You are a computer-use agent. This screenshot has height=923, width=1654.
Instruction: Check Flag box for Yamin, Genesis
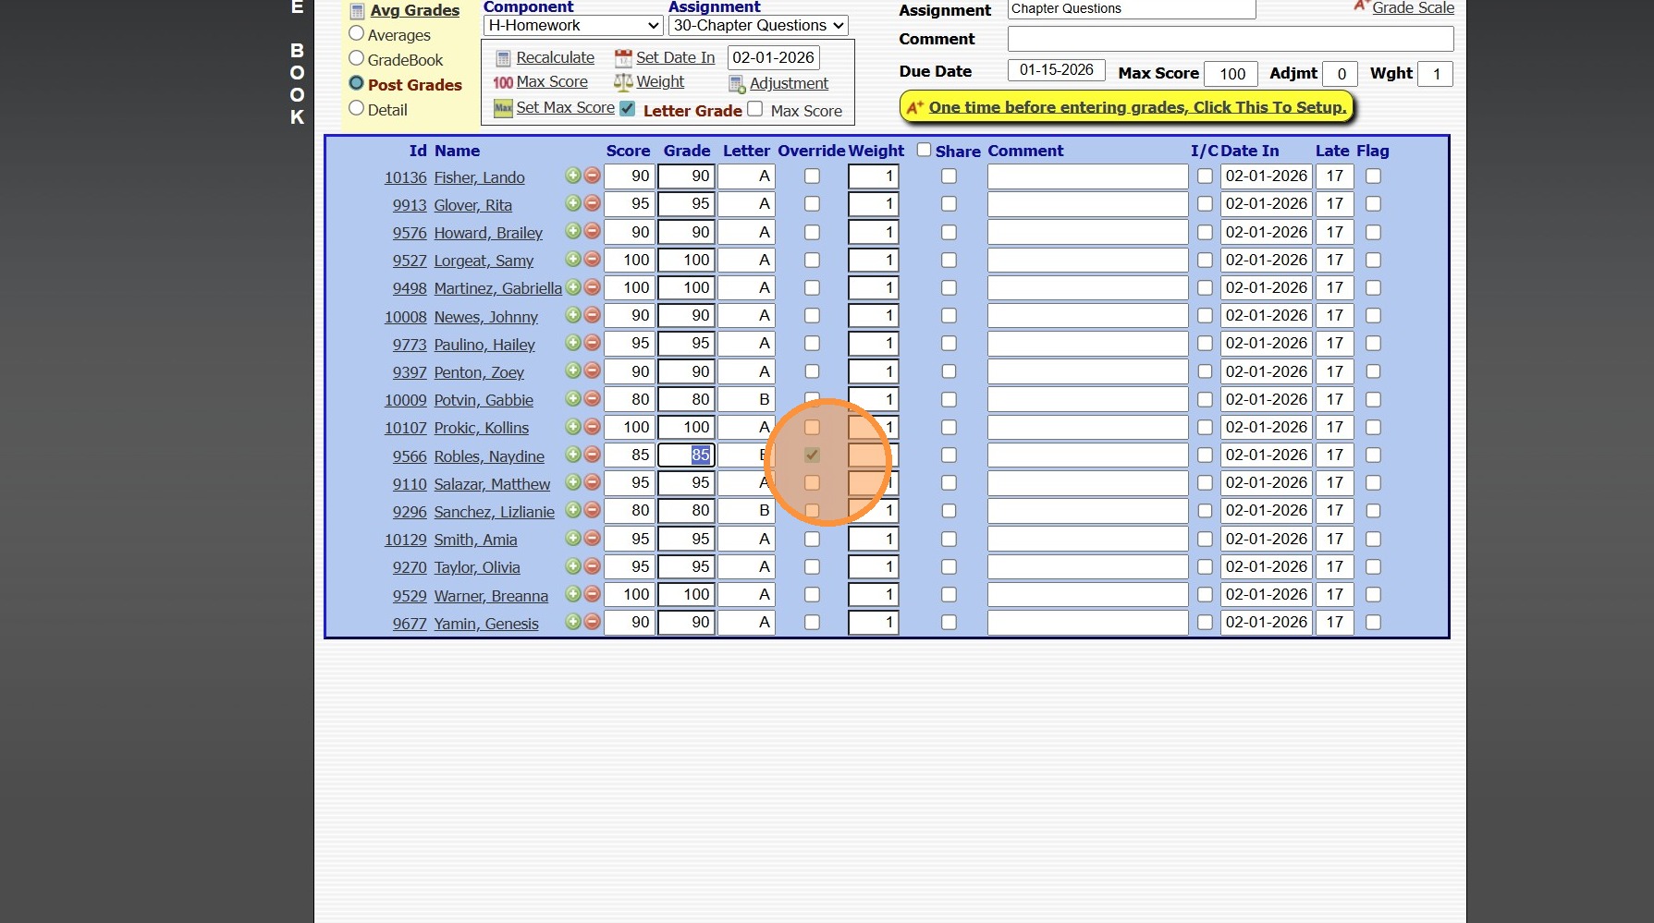tap(1373, 623)
